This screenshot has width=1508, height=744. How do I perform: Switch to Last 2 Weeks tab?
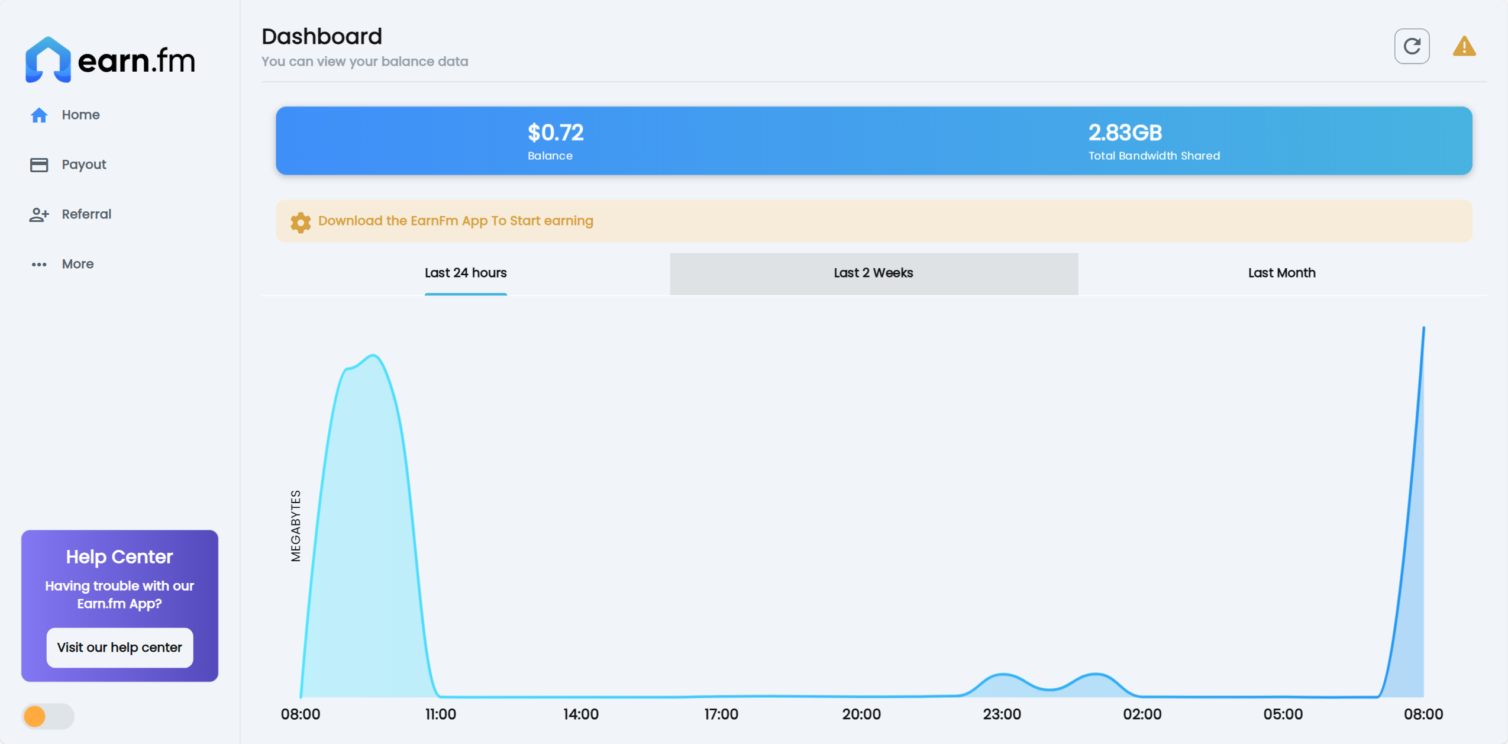pyautogui.click(x=873, y=273)
